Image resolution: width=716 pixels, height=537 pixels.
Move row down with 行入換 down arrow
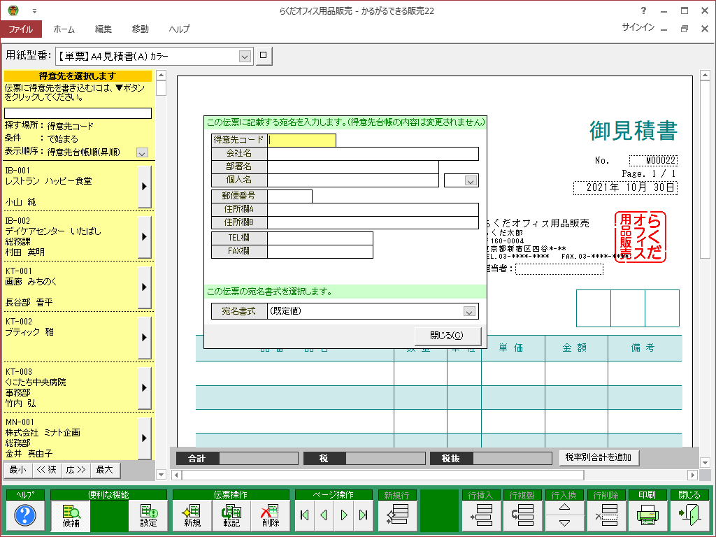pos(564,523)
